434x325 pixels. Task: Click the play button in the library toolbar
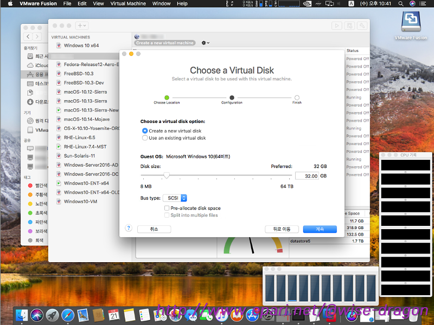[x=336, y=25]
